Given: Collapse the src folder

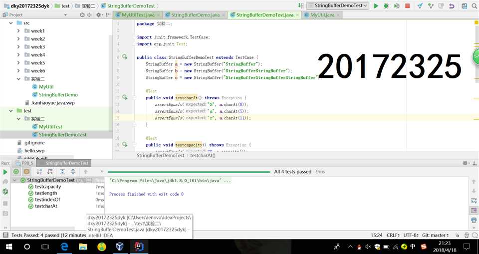Looking at the screenshot, I should tap(11, 23).
